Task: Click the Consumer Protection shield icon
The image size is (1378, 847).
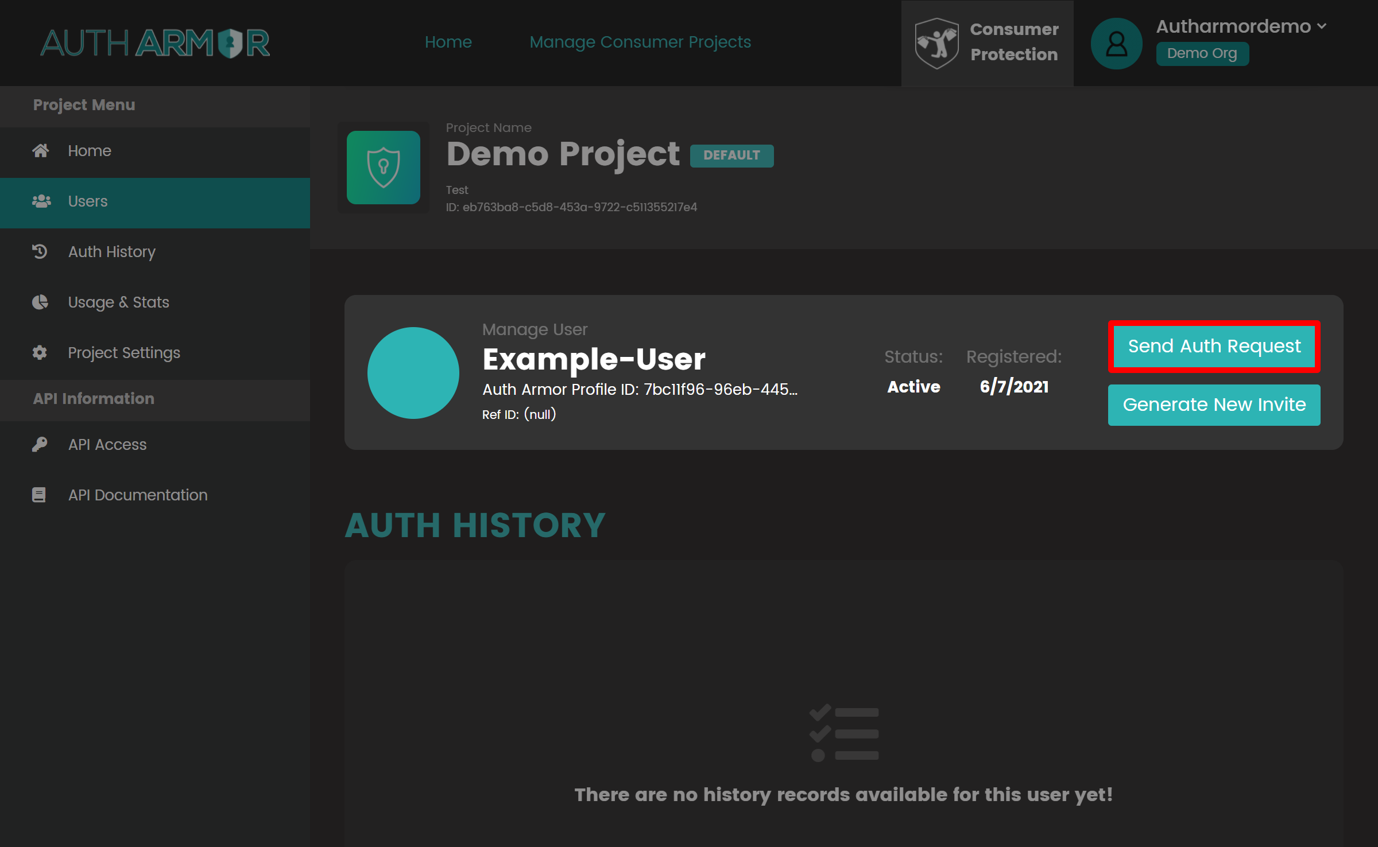Action: coord(936,43)
